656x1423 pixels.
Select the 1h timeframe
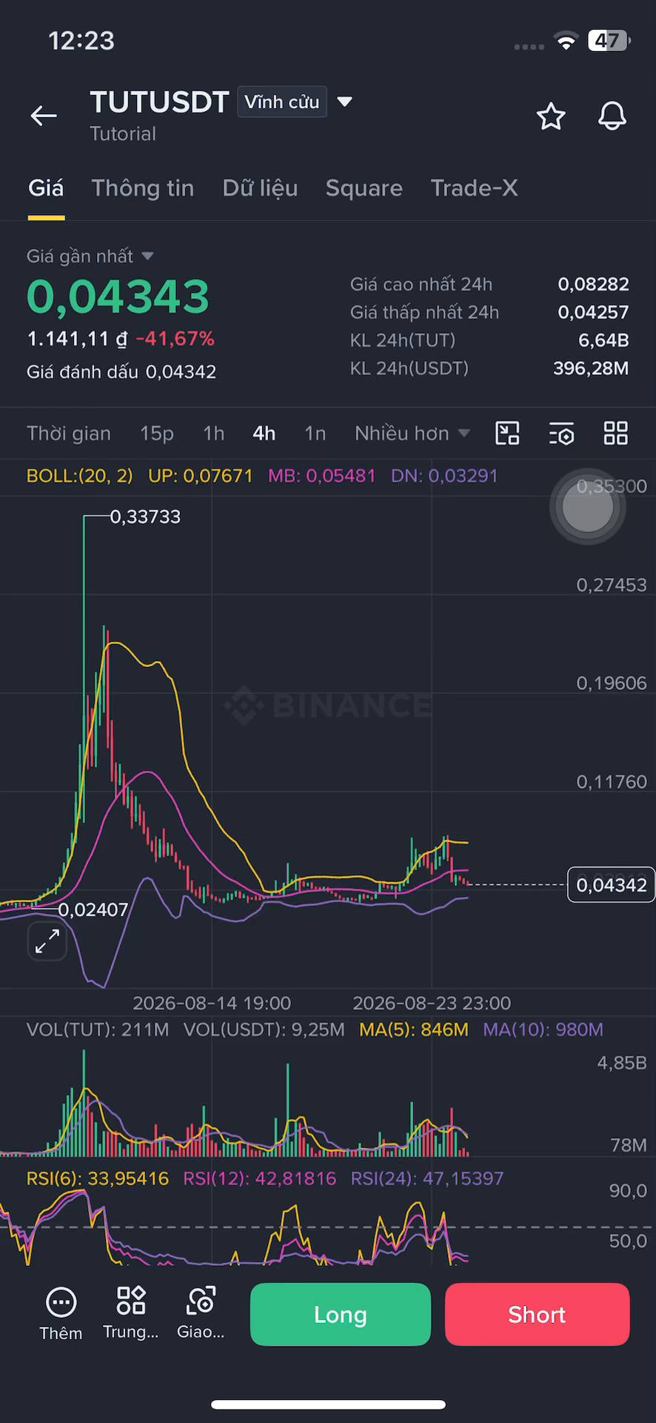point(214,434)
